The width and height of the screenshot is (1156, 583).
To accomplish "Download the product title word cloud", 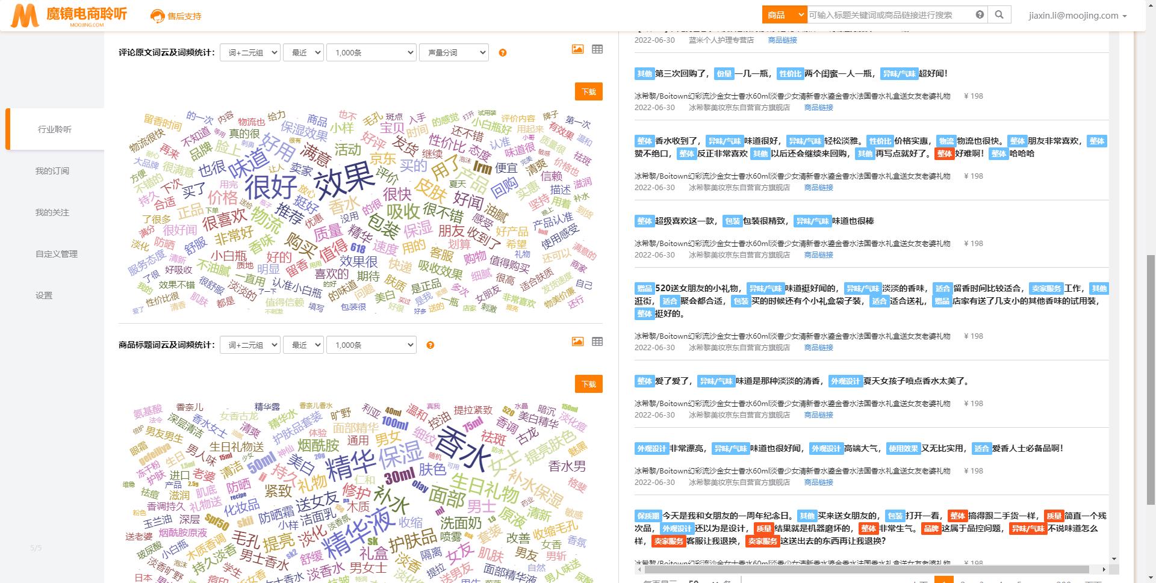I will pyautogui.click(x=589, y=384).
